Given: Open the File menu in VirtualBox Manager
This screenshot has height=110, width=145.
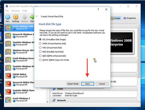Looking at the screenshot, I should click(x=7, y=11).
